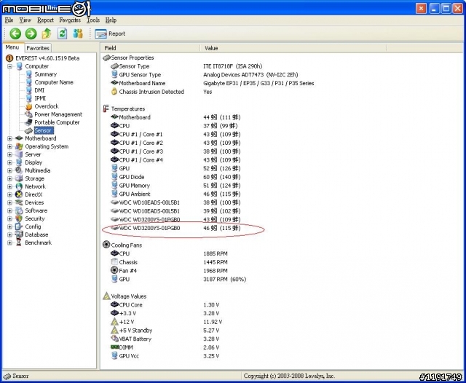Open the View menu
Viewport: 466px width, 383px height.
pyautogui.click(x=25, y=20)
